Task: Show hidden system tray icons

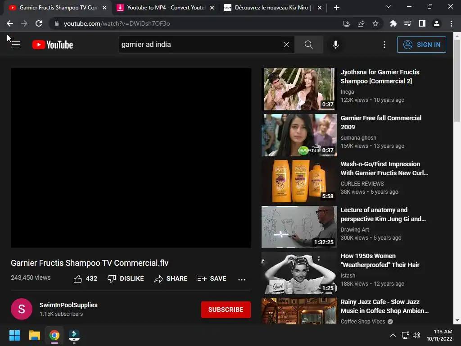Action: coord(393,335)
